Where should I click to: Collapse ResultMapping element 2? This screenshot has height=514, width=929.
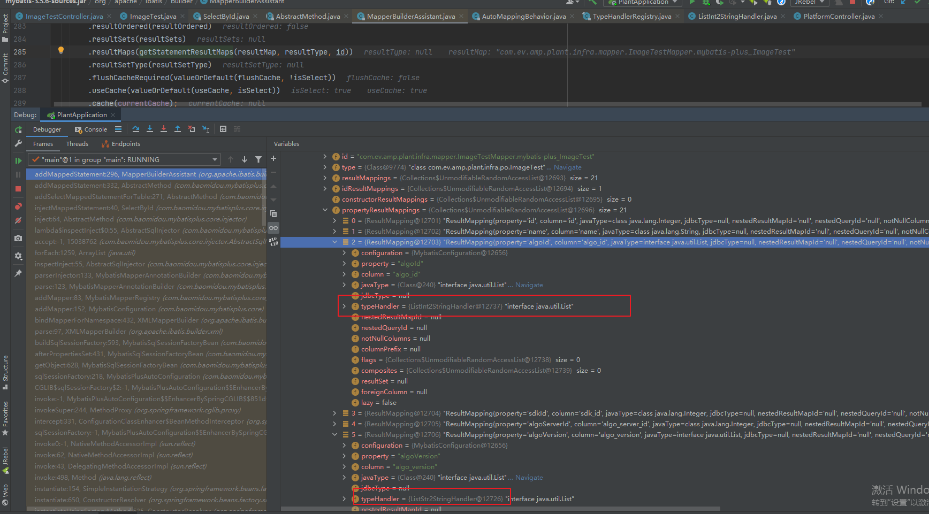(x=334, y=242)
